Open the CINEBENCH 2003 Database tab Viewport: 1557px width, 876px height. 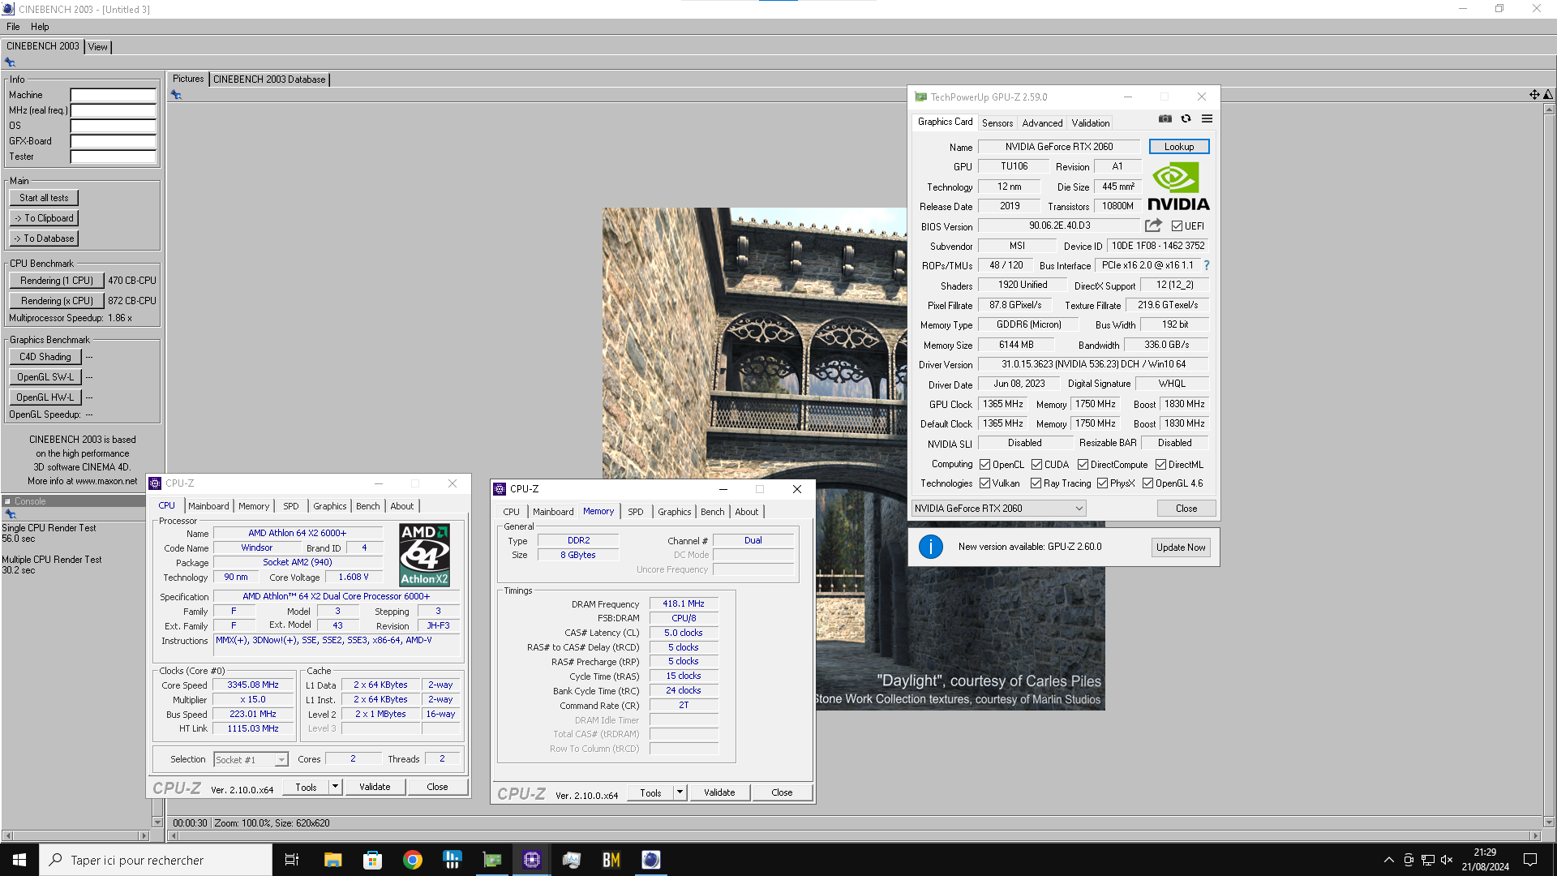(x=269, y=79)
